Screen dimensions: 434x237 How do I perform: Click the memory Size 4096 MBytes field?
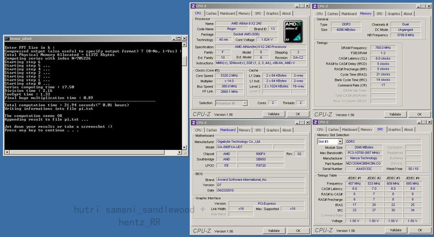click(346, 30)
